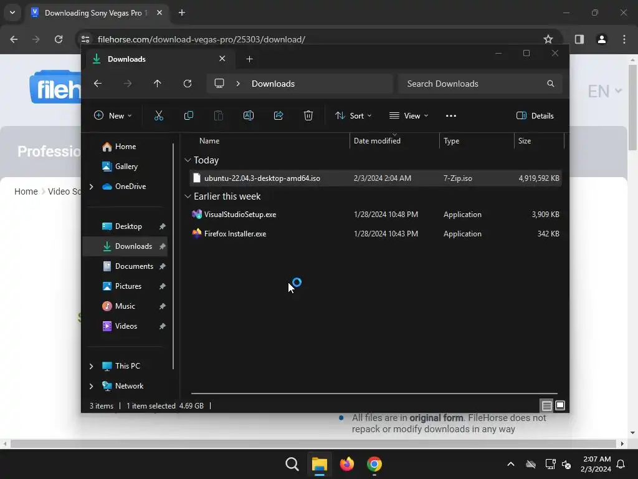Click the Home breadcrumb link on FileHorse
This screenshot has width=638, height=479.
[x=26, y=191]
